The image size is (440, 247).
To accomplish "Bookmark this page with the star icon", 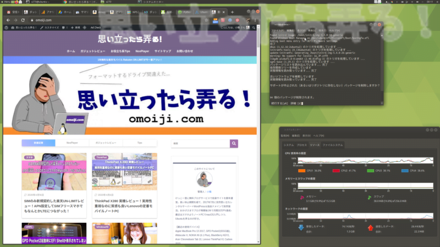I will [206, 20].
